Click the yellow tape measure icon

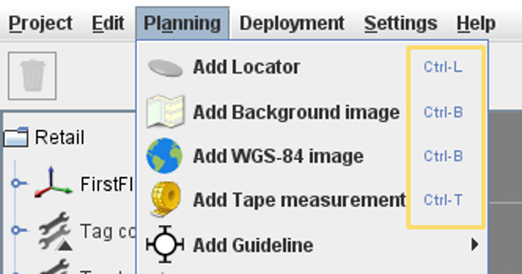165,200
